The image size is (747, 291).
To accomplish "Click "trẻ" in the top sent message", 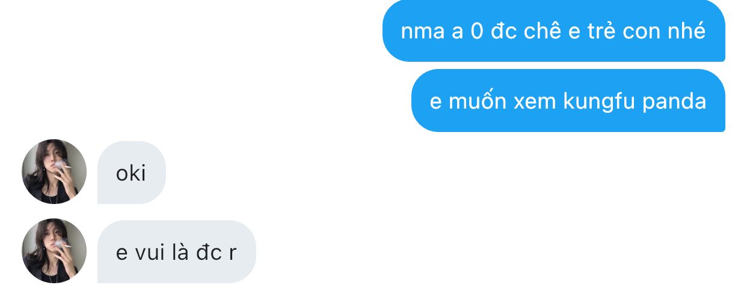I will point(599,31).
